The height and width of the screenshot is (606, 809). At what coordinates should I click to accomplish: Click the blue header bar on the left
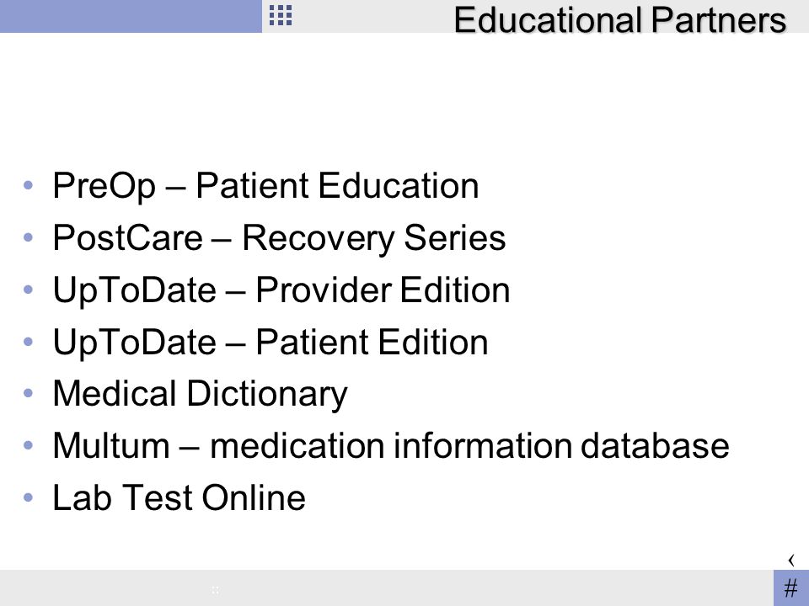131,16
